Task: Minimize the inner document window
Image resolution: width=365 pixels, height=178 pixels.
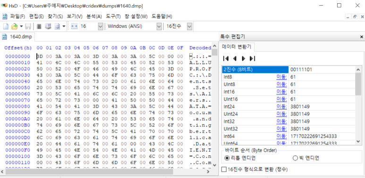Action: 348,17
